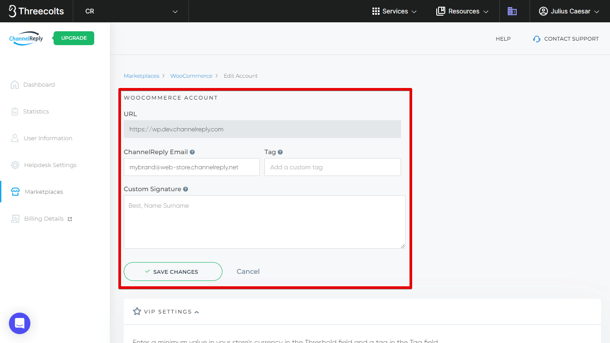Click the ChannelReply logo
This screenshot has height=343, width=610.
pos(26,38)
